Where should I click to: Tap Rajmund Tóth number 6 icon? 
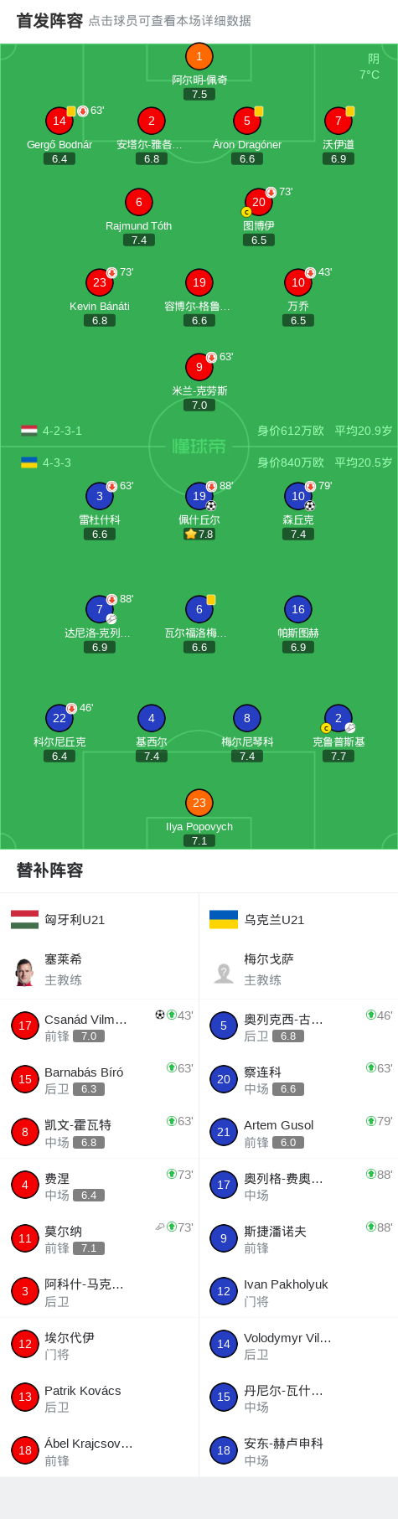(x=139, y=202)
